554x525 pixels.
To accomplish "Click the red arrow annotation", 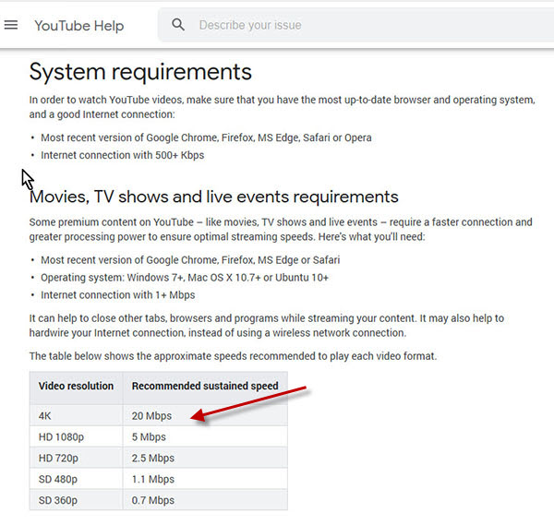I will point(249,403).
